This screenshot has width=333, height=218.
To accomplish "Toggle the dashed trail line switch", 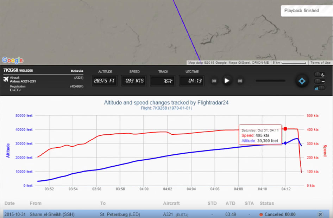I will (320, 81).
